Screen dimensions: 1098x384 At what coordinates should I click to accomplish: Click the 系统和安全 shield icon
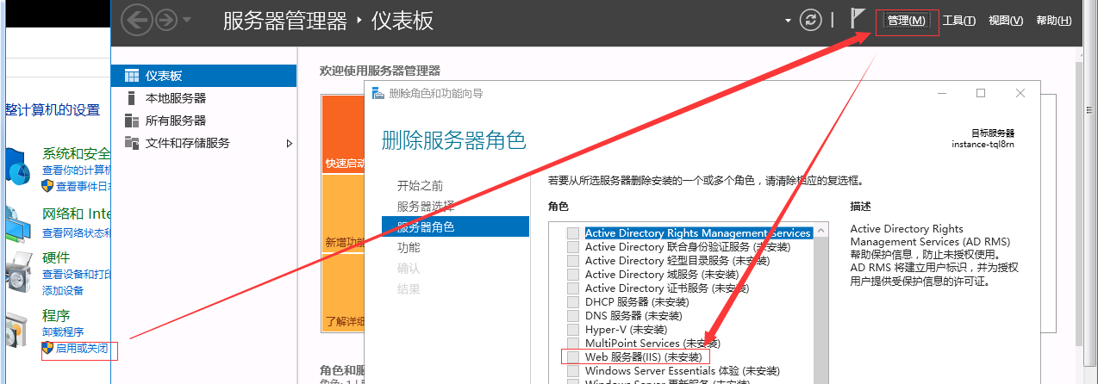[x=16, y=166]
